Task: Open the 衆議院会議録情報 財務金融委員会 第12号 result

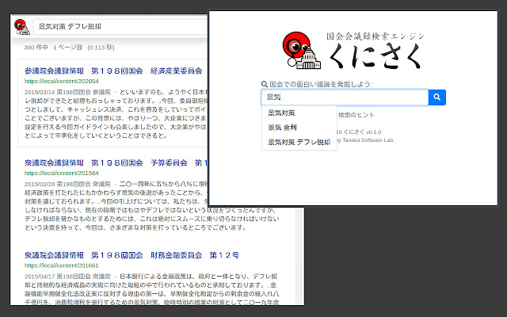Action: pyautogui.click(x=132, y=255)
